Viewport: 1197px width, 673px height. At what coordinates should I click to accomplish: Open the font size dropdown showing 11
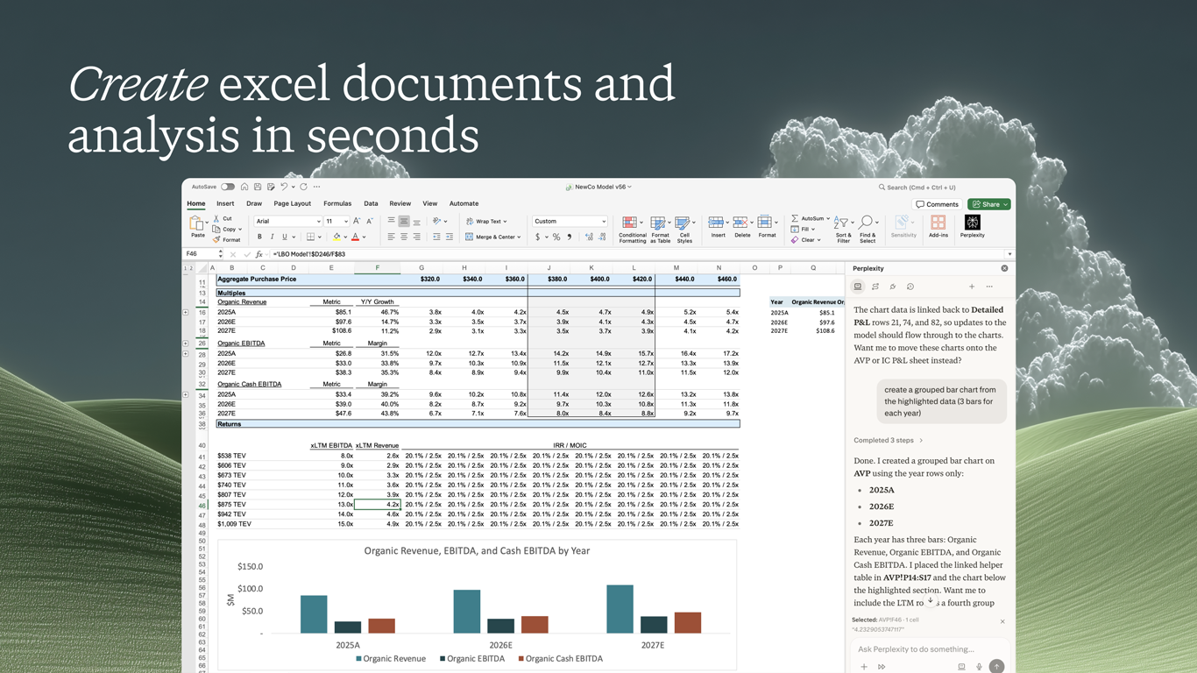[337, 221]
